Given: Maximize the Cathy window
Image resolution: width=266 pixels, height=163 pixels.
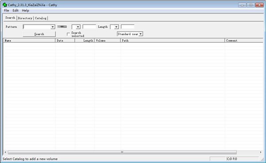Looking at the screenshot, I should click(251, 5).
